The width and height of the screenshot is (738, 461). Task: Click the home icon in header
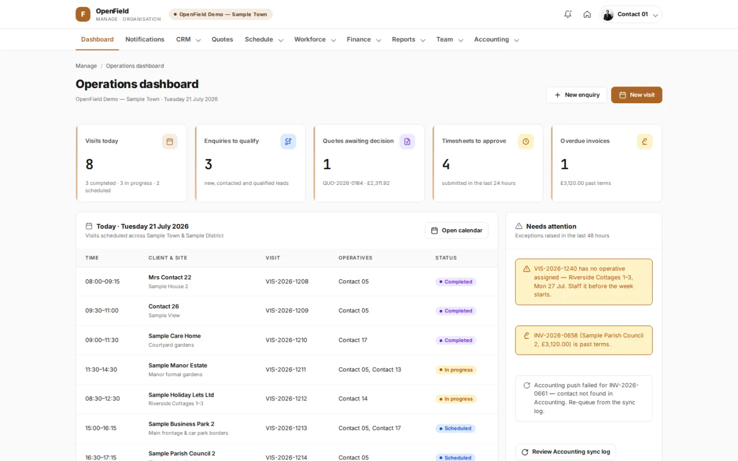[x=587, y=14]
